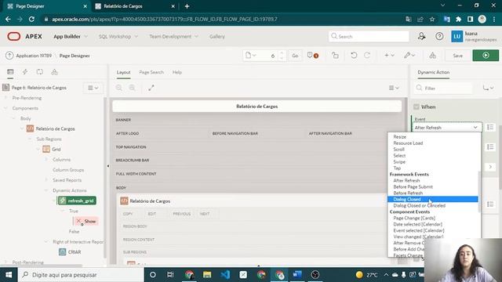Switch to the Page Search tab

[151, 72]
